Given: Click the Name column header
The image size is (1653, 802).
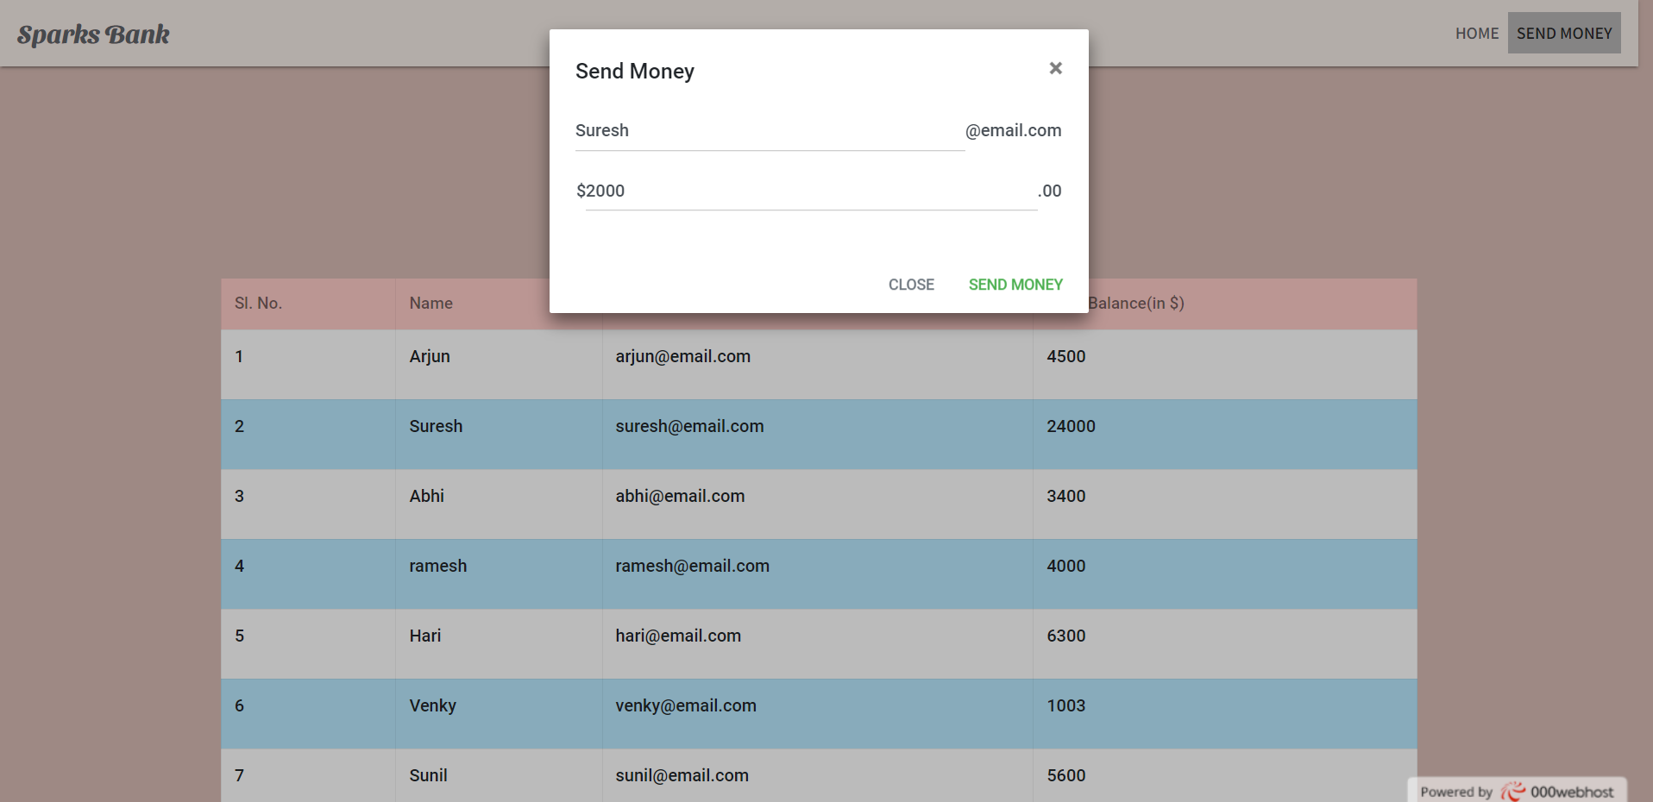Looking at the screenshot, I should point(431,304).
